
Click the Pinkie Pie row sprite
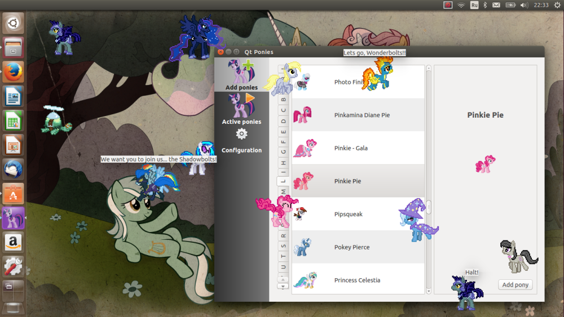(x=303, y=181)
